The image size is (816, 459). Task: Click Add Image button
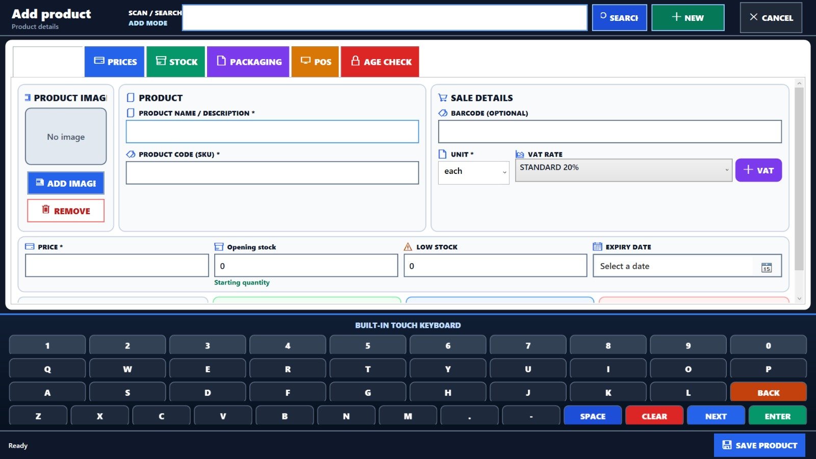coord(66,183)
